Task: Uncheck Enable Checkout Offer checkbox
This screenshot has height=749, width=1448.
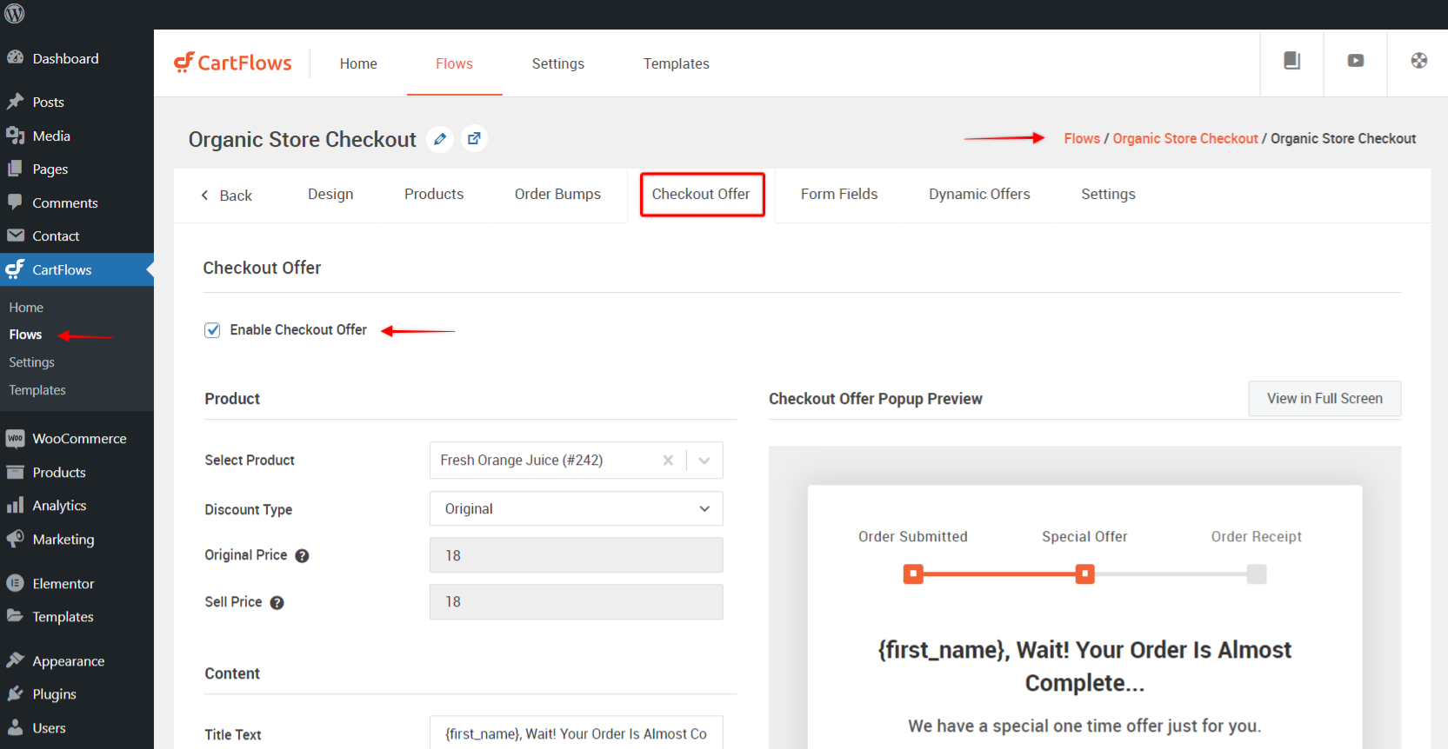Action: pyautogui.click(x=212, y=330)
